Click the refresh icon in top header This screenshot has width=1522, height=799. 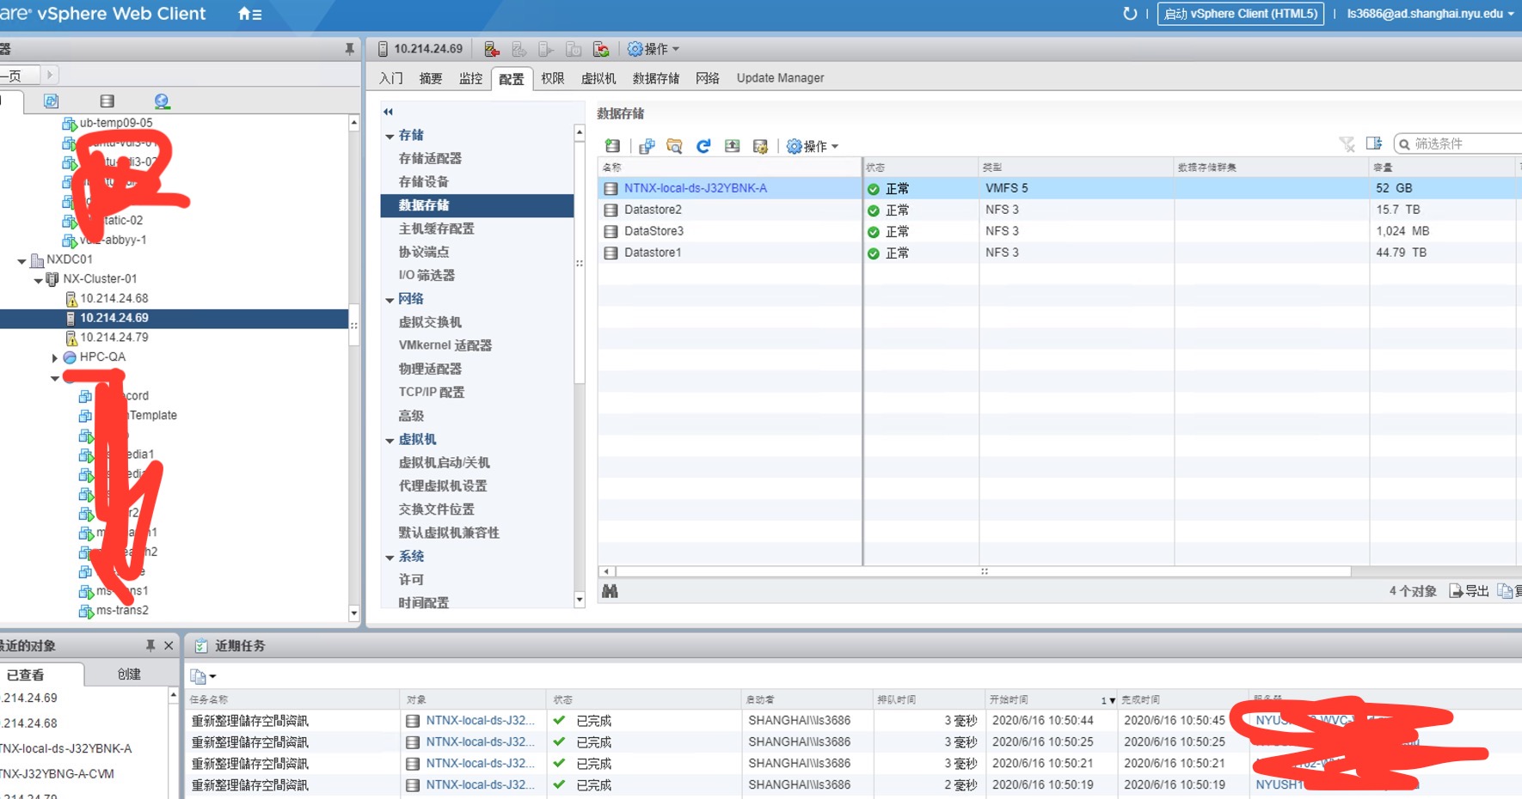1130,14
